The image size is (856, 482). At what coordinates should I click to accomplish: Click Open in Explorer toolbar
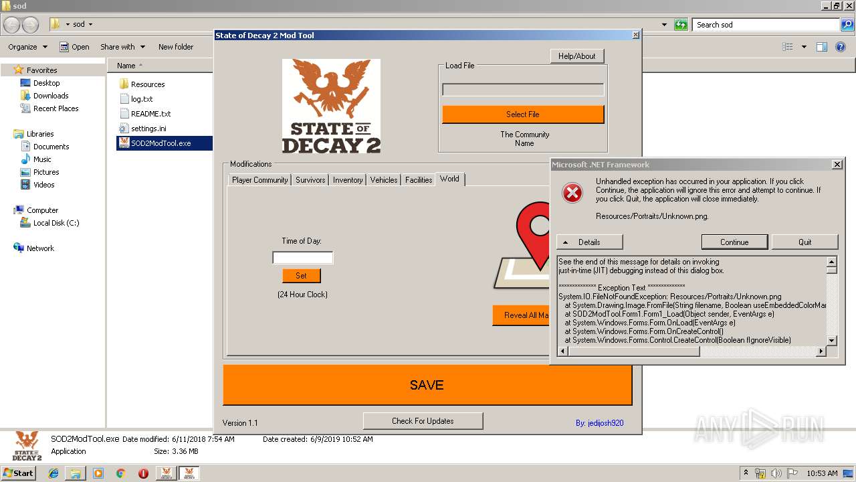click(74, 47)
